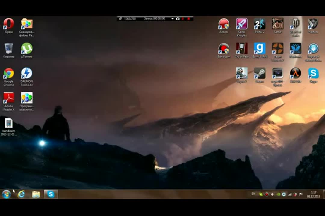Pause recording in the Bandicam bar

tap(183, 19)
